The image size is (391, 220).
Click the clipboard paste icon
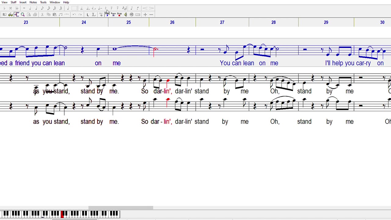(54, 14)
